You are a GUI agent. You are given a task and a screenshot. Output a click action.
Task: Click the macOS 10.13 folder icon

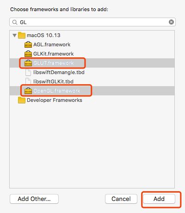[x=22, y=35]
